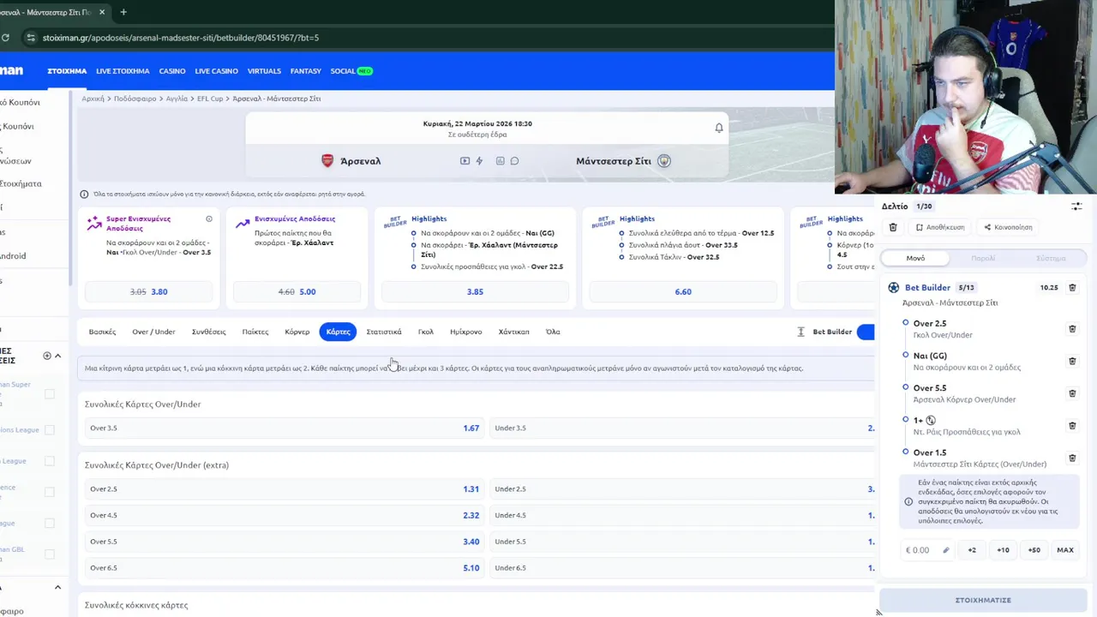Screen dimensions: 1097x617
Task: Open the Κόρνερ market tab
Action: click(297, 332)
